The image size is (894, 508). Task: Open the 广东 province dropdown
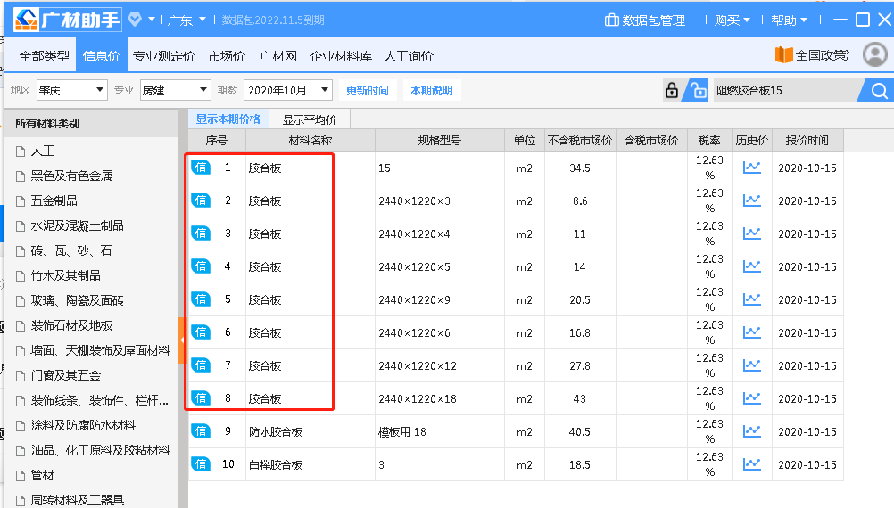[x=186, y=20]
